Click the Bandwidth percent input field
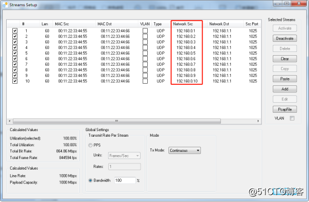This screenshot has width=309, height=202. (x=125, y=180)
